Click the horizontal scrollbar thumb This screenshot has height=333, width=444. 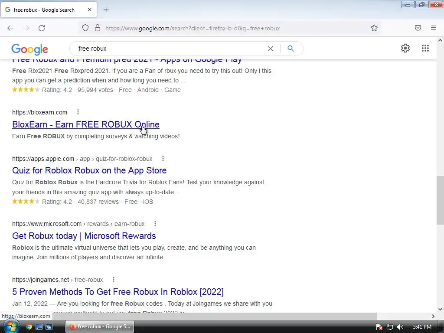click(x=215, y=316)
